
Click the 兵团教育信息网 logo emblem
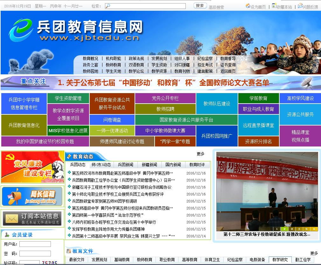coord(21,30)
